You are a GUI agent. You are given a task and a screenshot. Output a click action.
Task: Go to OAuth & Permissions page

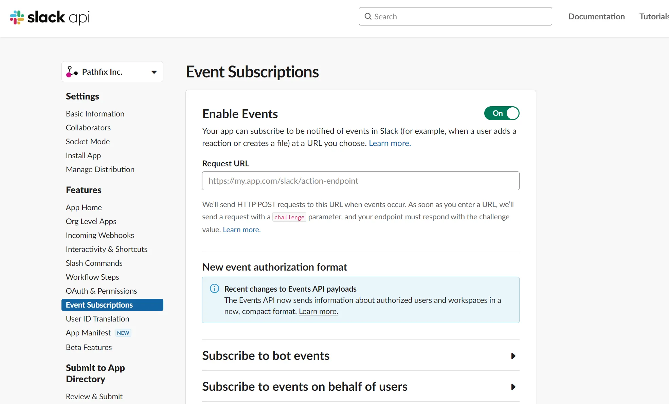(101, 291)
